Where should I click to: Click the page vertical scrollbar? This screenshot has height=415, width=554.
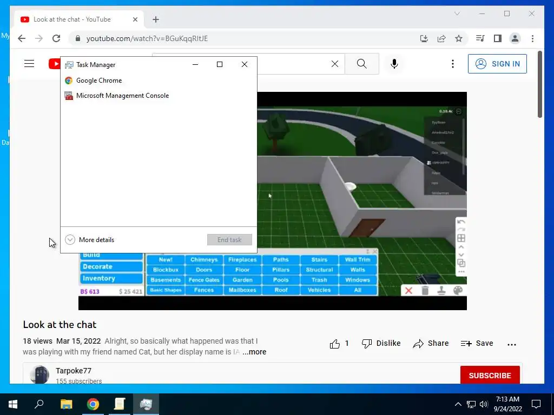coord(539,85)
